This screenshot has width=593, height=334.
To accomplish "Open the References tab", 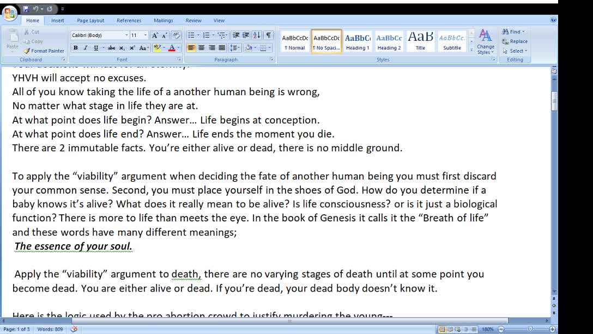I will pyautogui.click(x=129, y=20).
